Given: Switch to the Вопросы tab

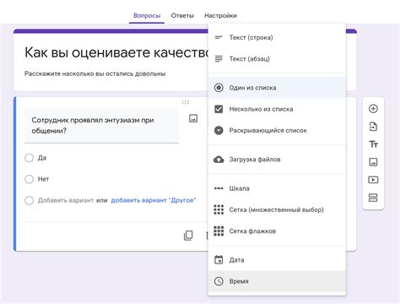Looking at the screenshot, I should pyautogui.click(x=147, y=15).
